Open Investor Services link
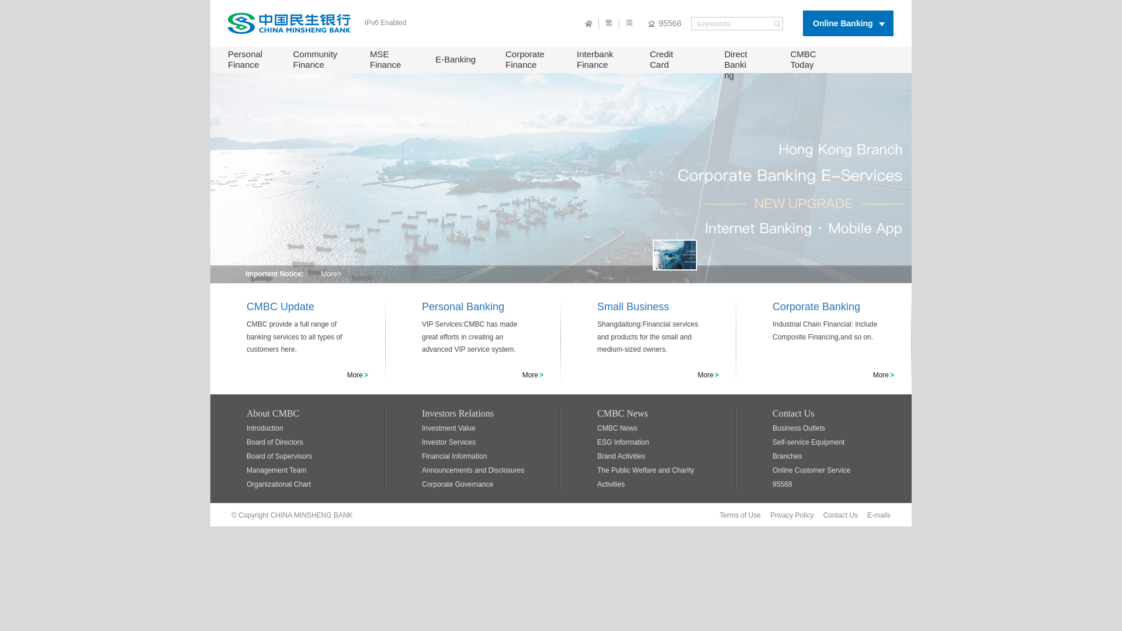This screenshot has width=1122, height=631. (x=449, y=442)
